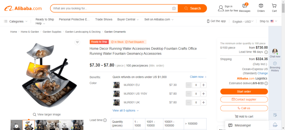Open Ready to Ship menu item

click(45, 19)
